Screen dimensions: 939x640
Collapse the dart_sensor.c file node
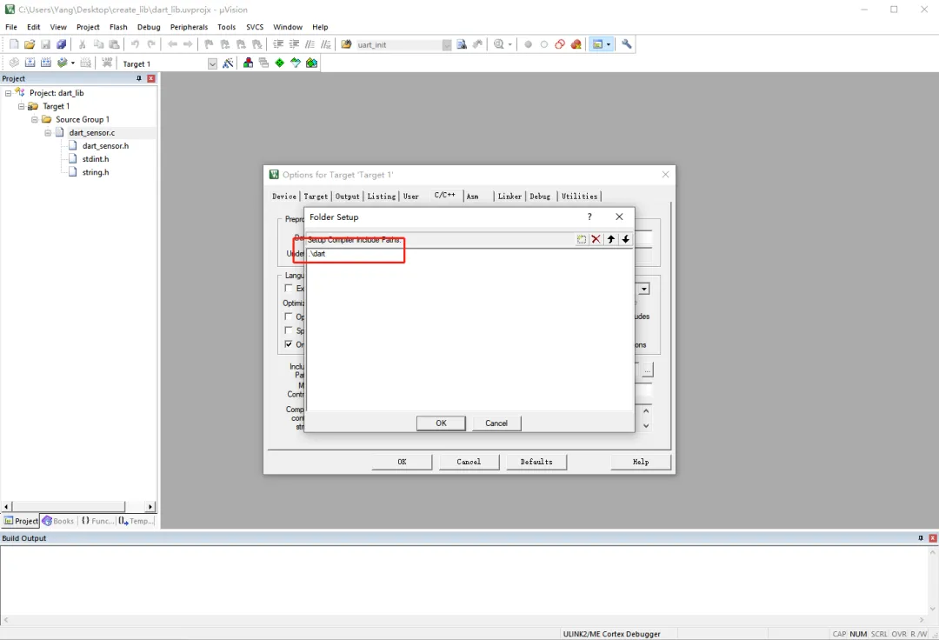[47, 133]
